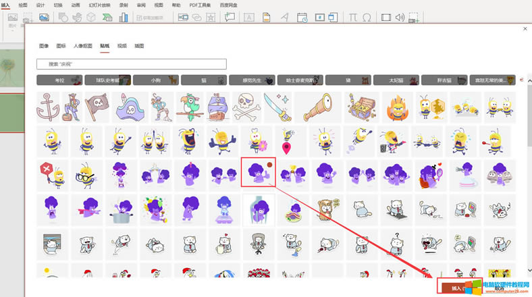The image size is (532, 297).
Task: Switch to the 图像 tab
Action: pos(44,46)
